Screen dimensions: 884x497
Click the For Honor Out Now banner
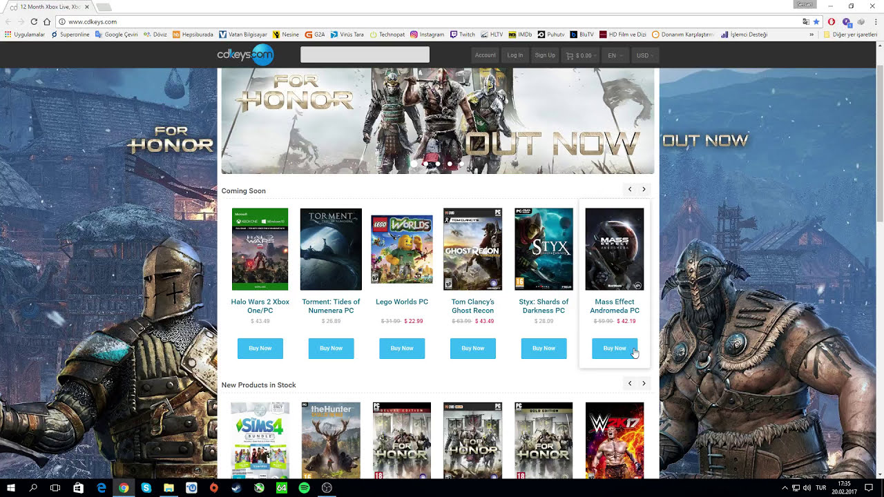point(438,121)
